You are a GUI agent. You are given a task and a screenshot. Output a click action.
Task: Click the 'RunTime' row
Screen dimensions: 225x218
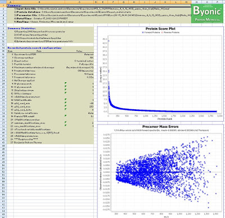coord(44,22)
